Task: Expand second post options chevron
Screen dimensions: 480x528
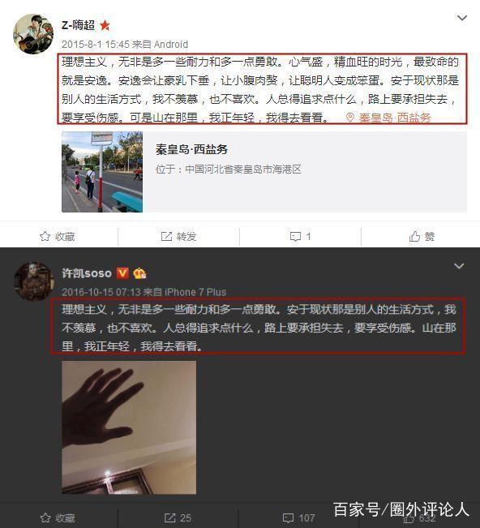Action: pyautogui.click(x=459, y=266)
